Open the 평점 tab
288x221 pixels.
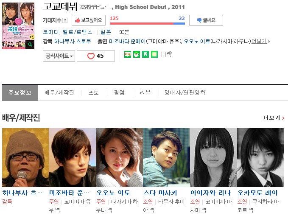[x=119, y=92]
